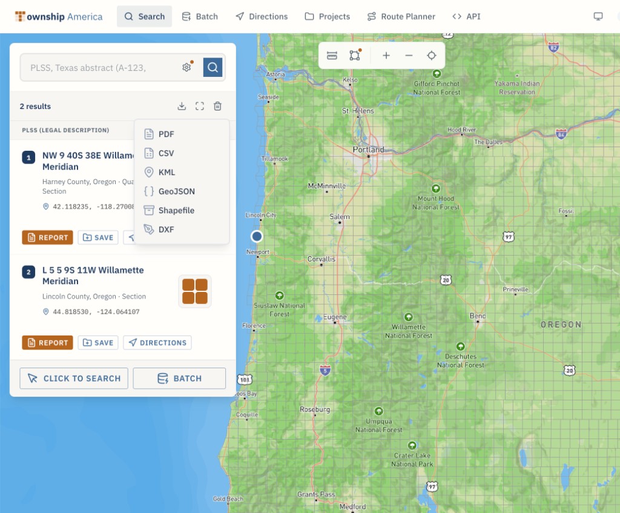Go to Directions in the top bar
The width and height of the screenshot is (620, 513).
click(262, 16)
